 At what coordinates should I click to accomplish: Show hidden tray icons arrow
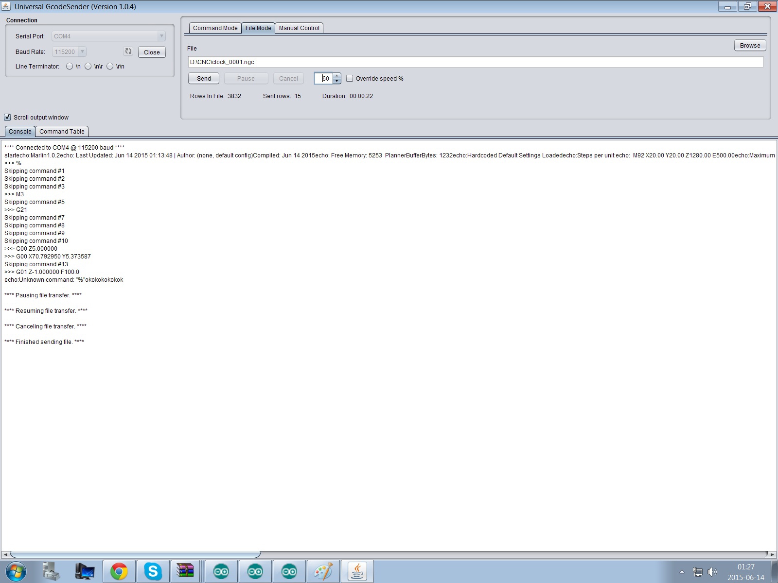[x=682, y=572]
